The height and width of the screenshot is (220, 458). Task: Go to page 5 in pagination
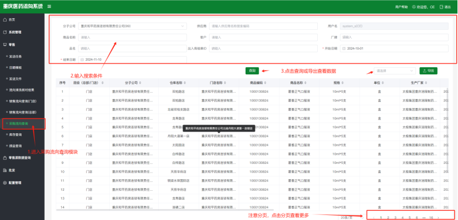pyautogui.click(x=409, y=218)
